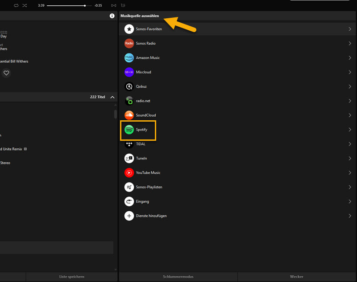The image size is (357, 282).
Task: Expand TIDAL with its chevron
Action: [350, 144]
